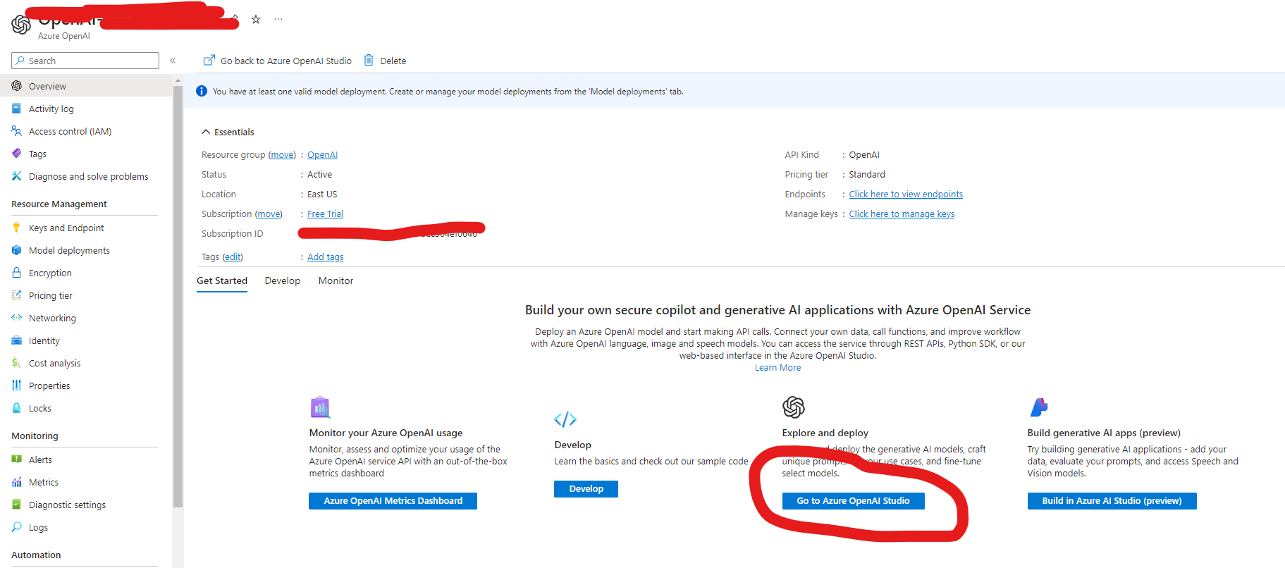The height and width of the screenshot is (568, 1285).
Task: Click the Pricing tier icon
Action: 16,295
